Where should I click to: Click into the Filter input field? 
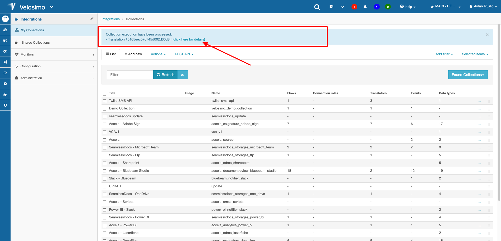tap(130, 75)
